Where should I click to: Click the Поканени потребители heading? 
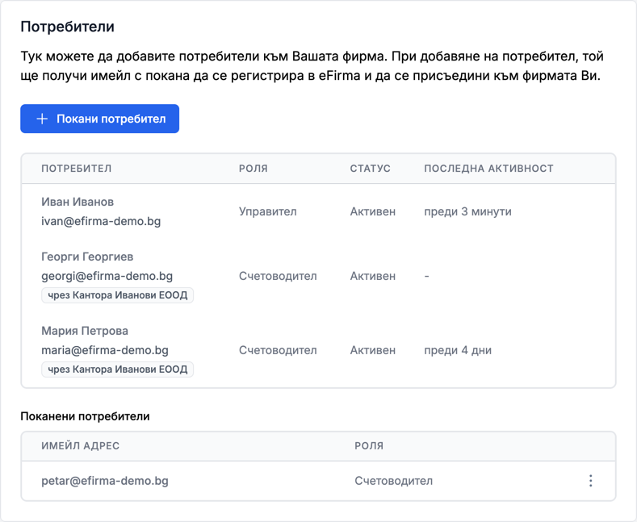click(85, 416)
